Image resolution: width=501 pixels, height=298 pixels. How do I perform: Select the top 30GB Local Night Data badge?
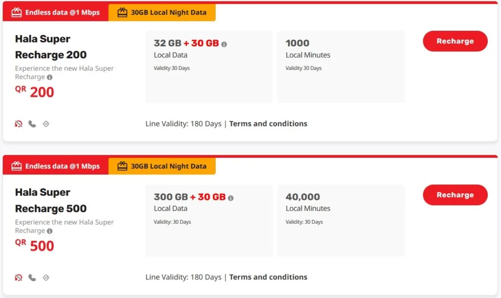point(162,13)
